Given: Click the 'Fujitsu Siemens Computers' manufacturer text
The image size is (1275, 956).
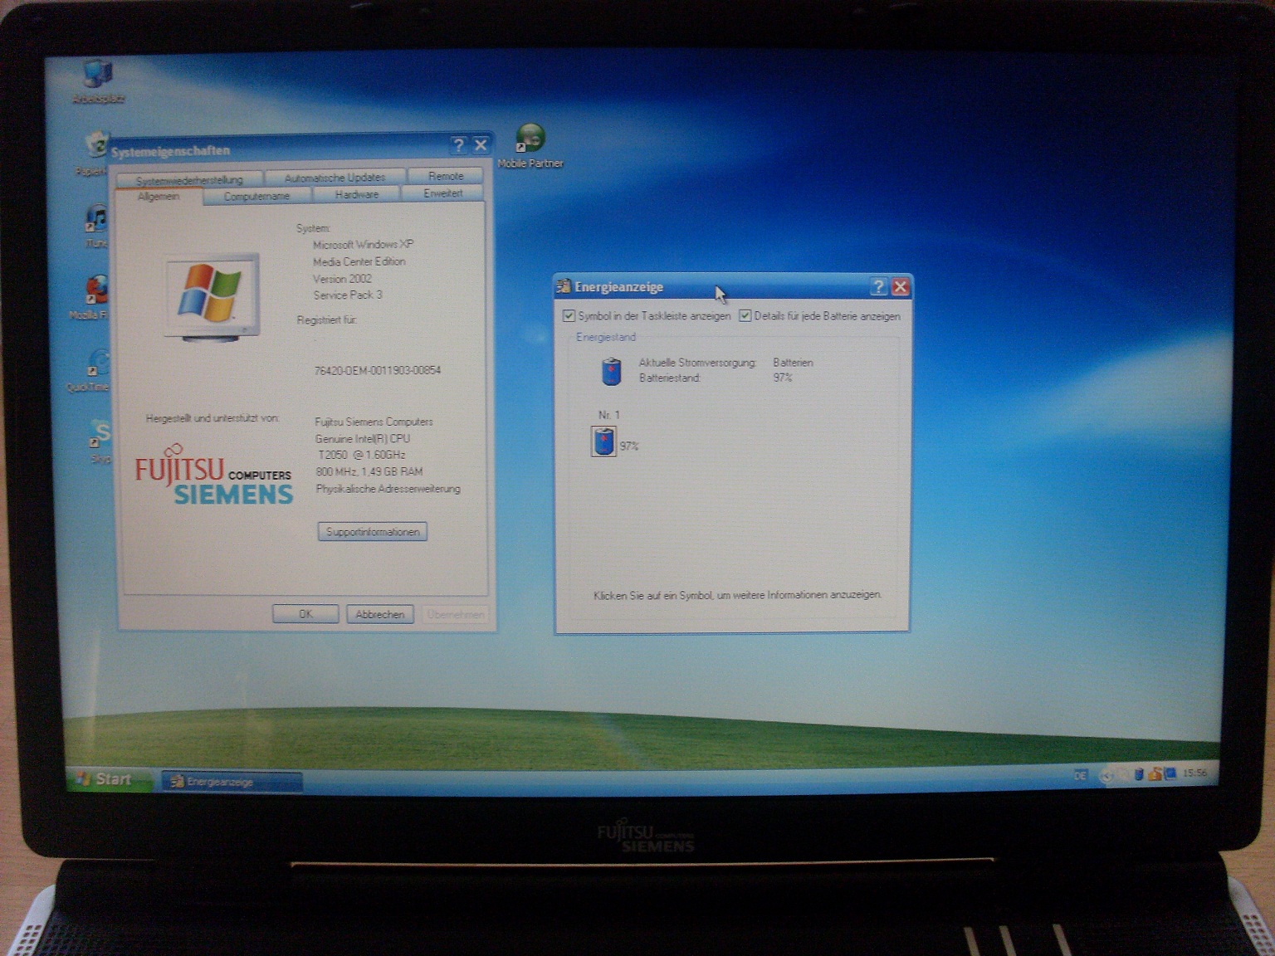Looking at the screenshot, I should (374, 422).
